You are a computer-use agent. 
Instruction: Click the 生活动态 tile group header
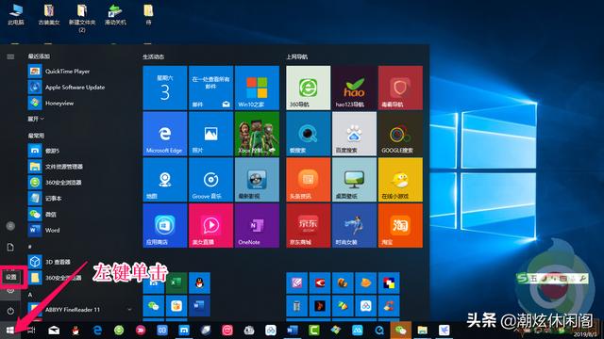tap(153, 56)
